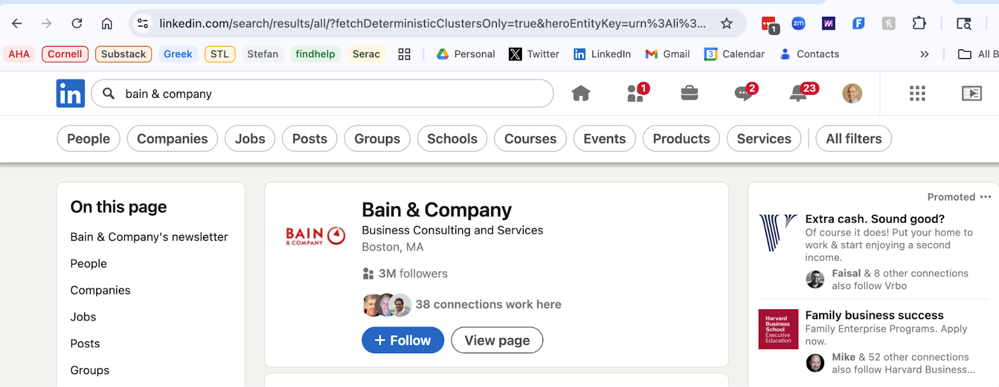Click the View page button
The width and height of the screenshot is (999, 387).
click(497, 340)
